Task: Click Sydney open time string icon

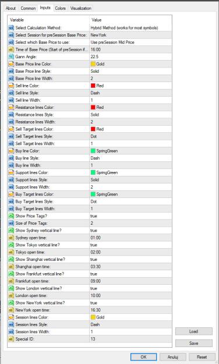Action: coord(11,238)
